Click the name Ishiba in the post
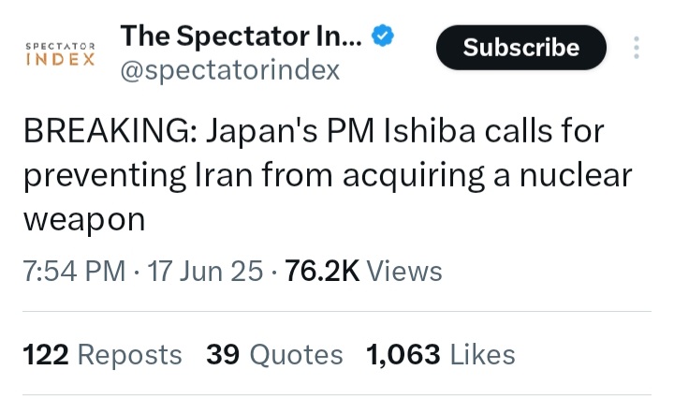This screenshot has width=674, height=399. click(430, 131)
